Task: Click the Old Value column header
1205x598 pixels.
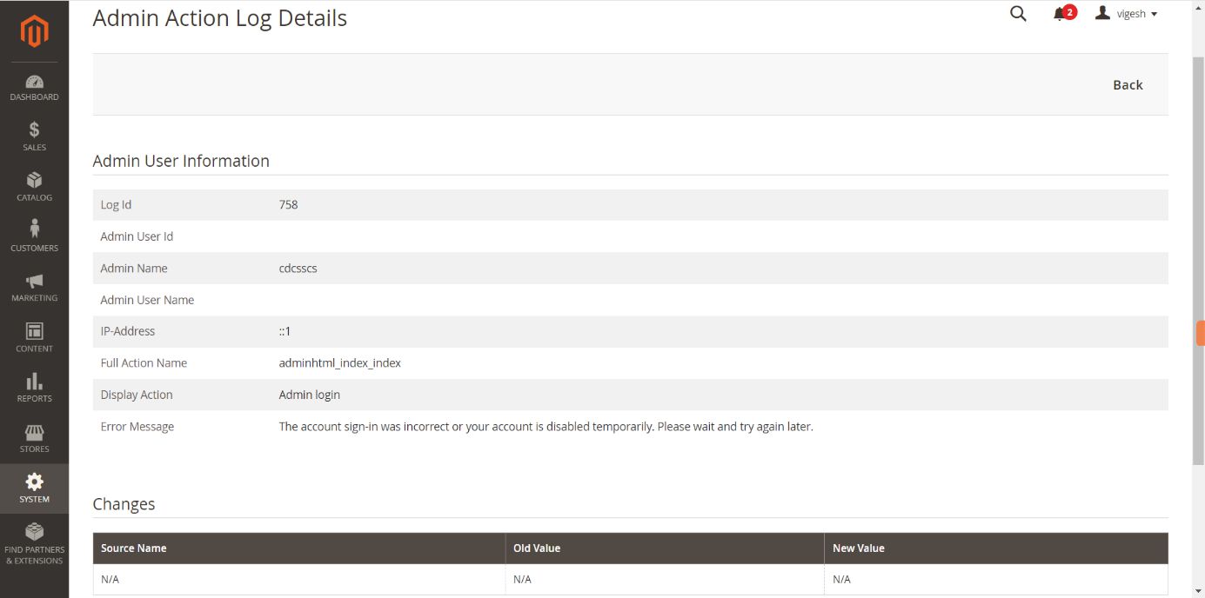Action: (537, 548)
